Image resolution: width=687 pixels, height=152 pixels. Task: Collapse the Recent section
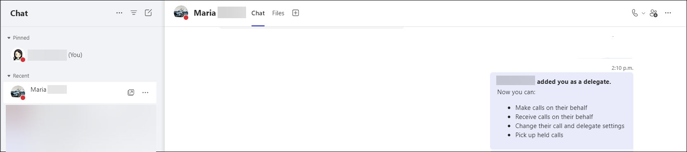9,76
